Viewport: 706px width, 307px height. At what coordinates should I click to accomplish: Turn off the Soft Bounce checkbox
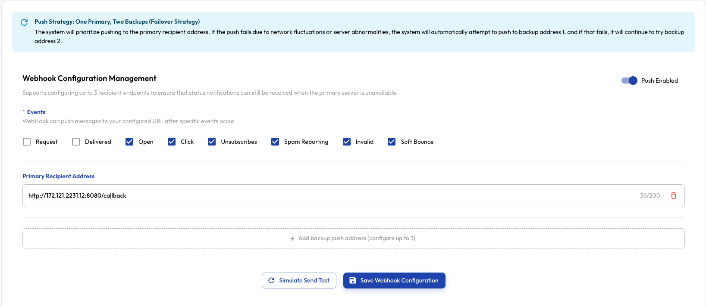coord(392,142)
